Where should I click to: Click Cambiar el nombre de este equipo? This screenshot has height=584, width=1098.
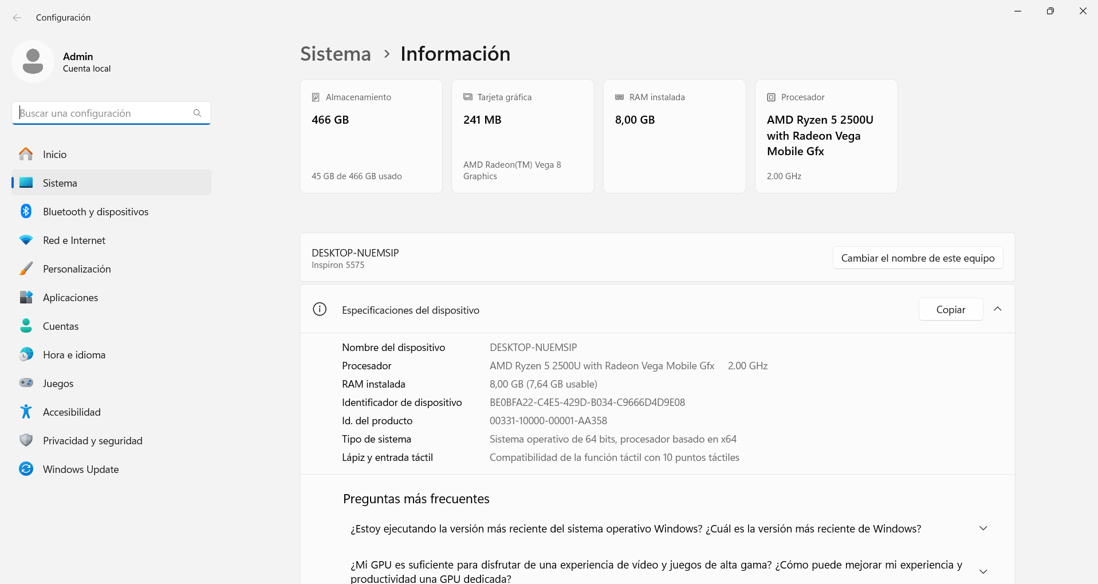point(918,258)
